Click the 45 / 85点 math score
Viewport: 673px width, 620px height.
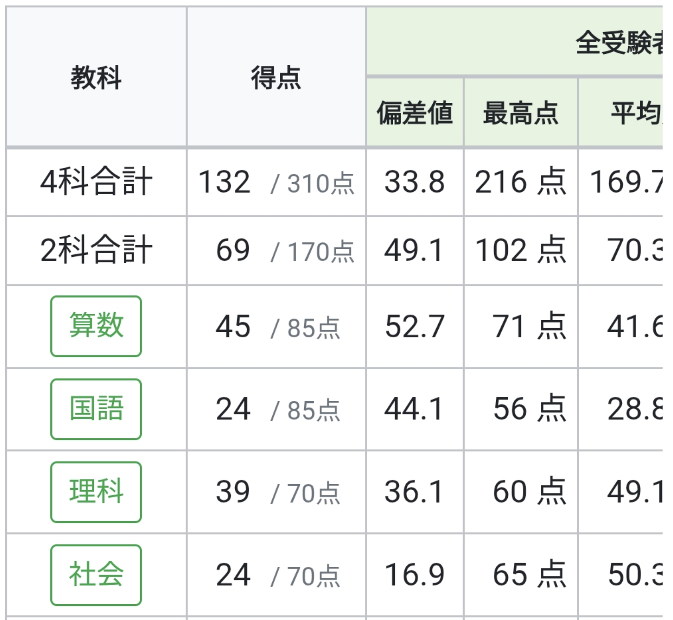[277, 327]
